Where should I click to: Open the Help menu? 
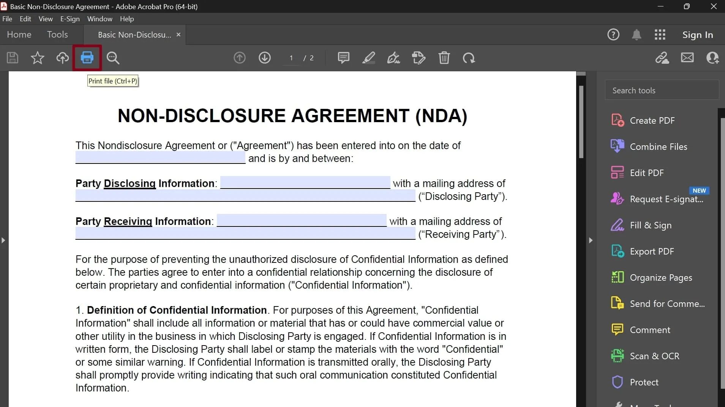pyautogui.click(x=127, y=19)
